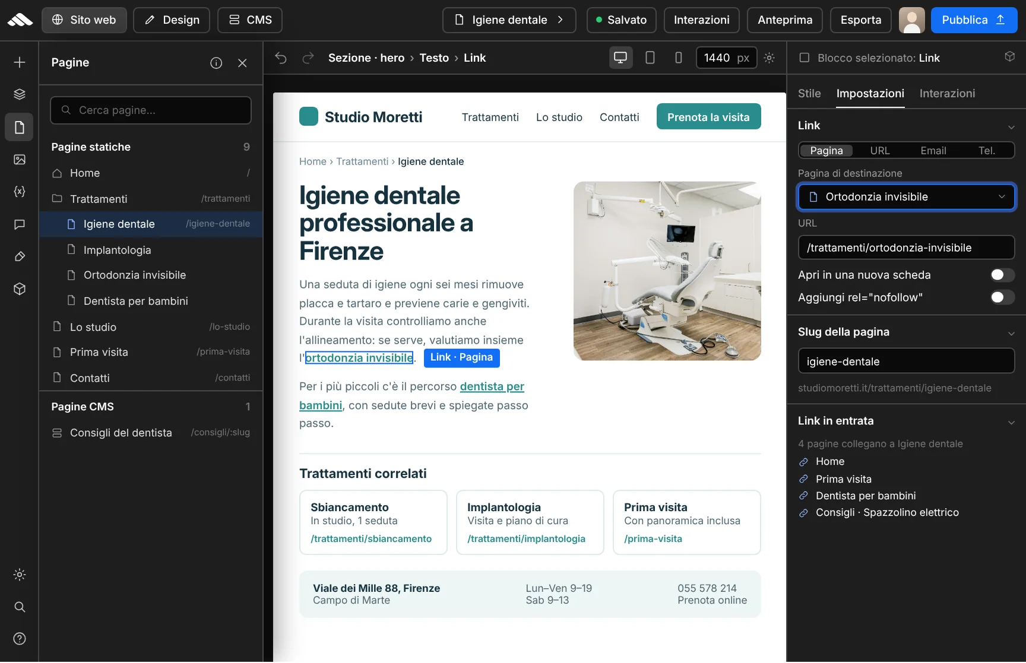Click the pages info icon

[216, 63]
